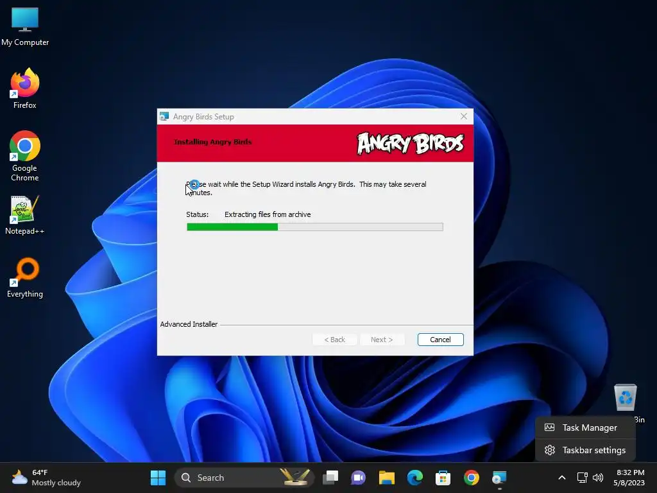Click the installation progress bar
The image size is (657, 493).
[x=314, y=227]
